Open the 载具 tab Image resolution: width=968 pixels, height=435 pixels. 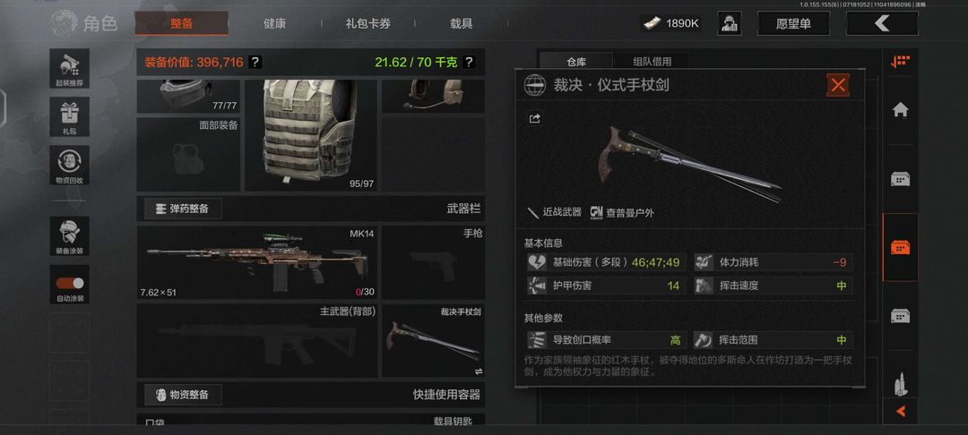pyautogui.click(x=462, y=23)
